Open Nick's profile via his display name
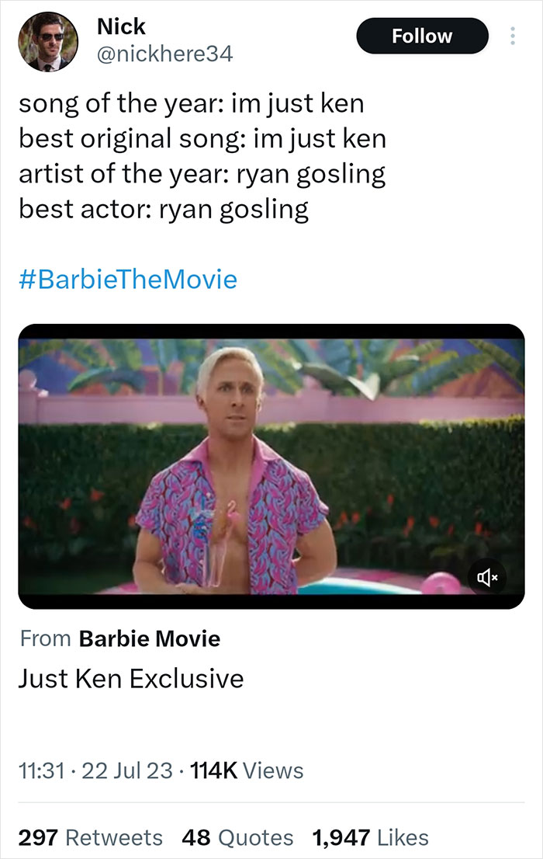 120,26
